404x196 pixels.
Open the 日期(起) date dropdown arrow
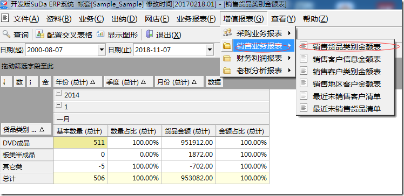[102, 50]
